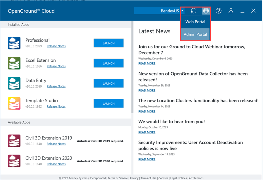Read more about Data Collector release
263x180 pixels.
pos(147,90)
